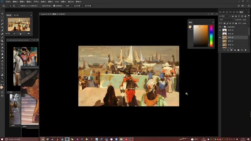
Task: Click 填充屏幕 button
Action: pos(88,6)
